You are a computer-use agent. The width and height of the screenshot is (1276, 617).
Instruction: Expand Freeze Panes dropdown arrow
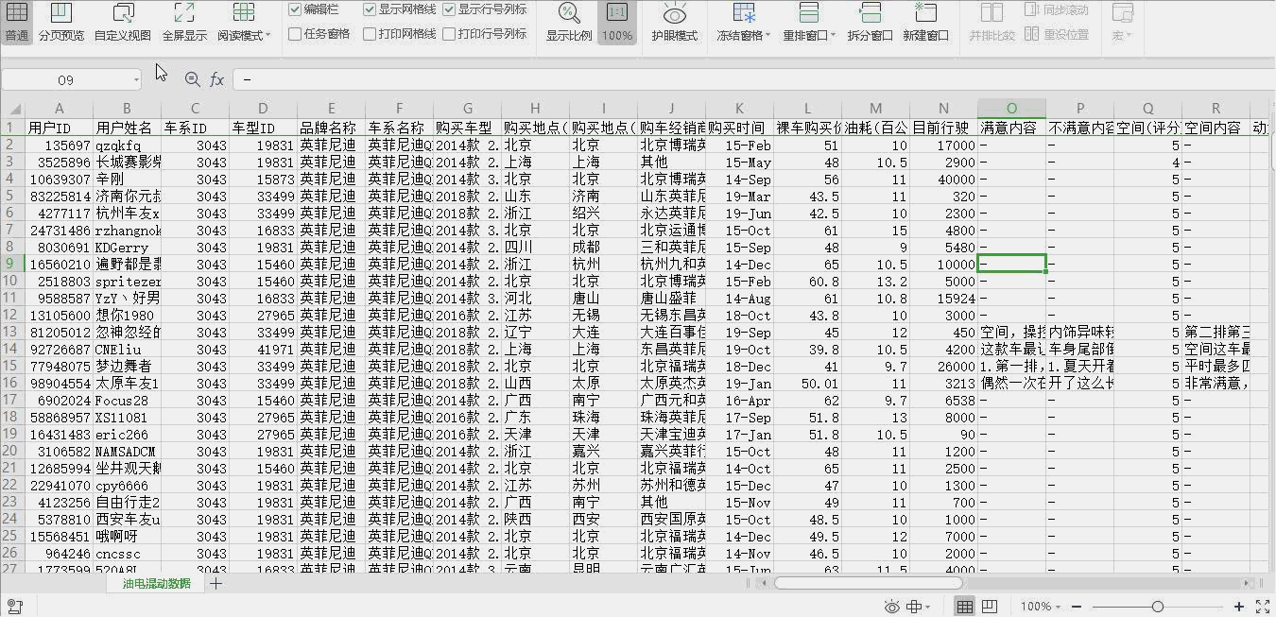coord(768,36)
